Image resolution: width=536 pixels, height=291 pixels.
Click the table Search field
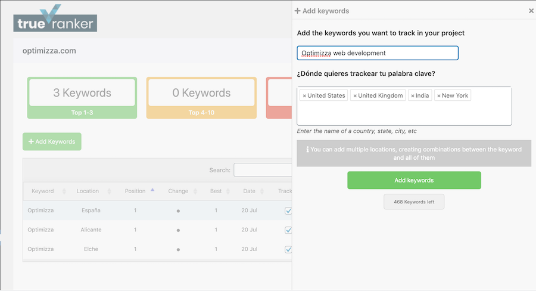(x=263, y=170)
